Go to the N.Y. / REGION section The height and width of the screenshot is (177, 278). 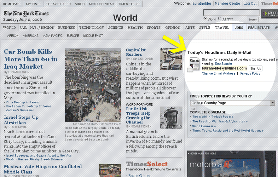click(x=42, y=28)
